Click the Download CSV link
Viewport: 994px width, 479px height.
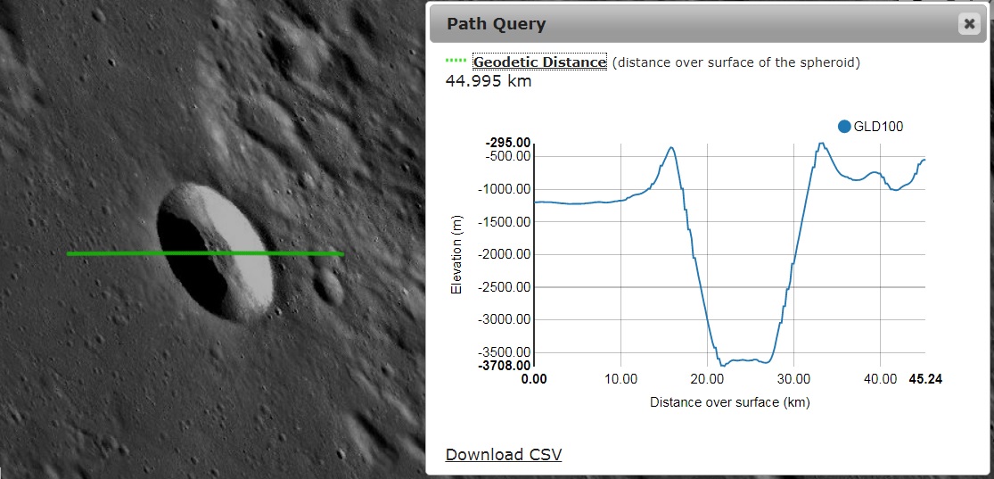[x=504, y=454]
